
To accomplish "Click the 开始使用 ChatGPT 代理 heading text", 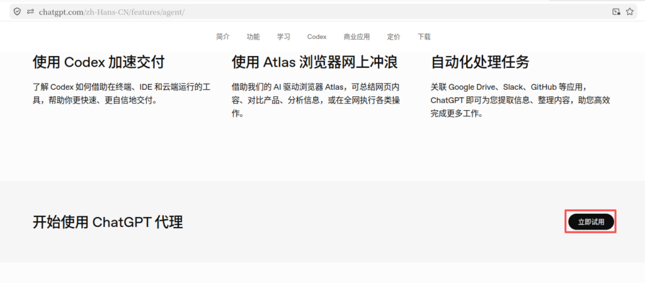I will coord(108,222).
